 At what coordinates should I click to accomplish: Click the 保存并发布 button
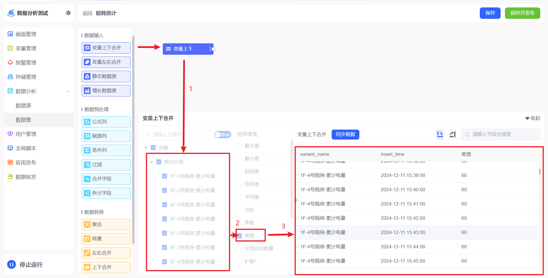coord(522,13)
